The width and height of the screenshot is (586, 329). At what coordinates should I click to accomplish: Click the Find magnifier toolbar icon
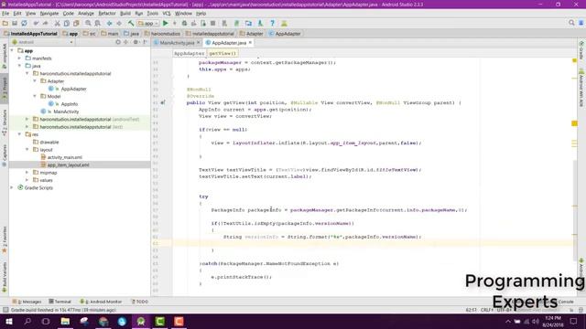click(88, 23)
